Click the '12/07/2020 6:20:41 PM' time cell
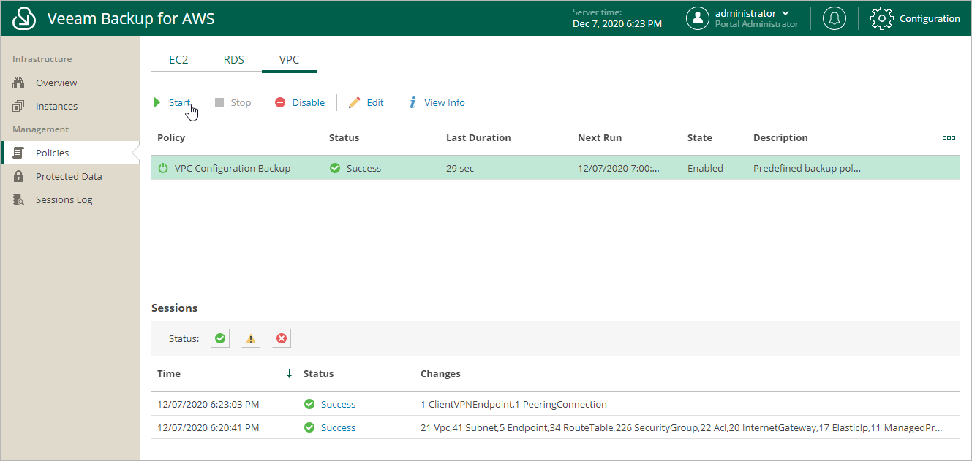This screenshot has height=461, width=972. (208, 428)
